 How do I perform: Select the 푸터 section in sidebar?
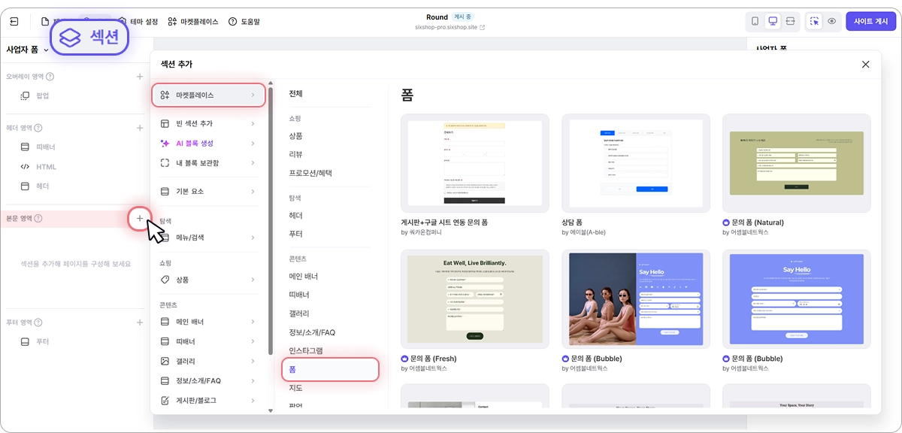35,342
